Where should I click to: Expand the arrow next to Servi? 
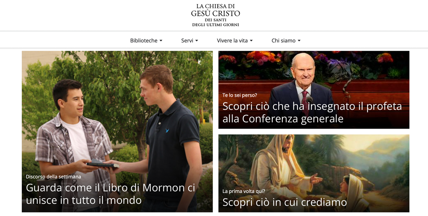(197, 41)
